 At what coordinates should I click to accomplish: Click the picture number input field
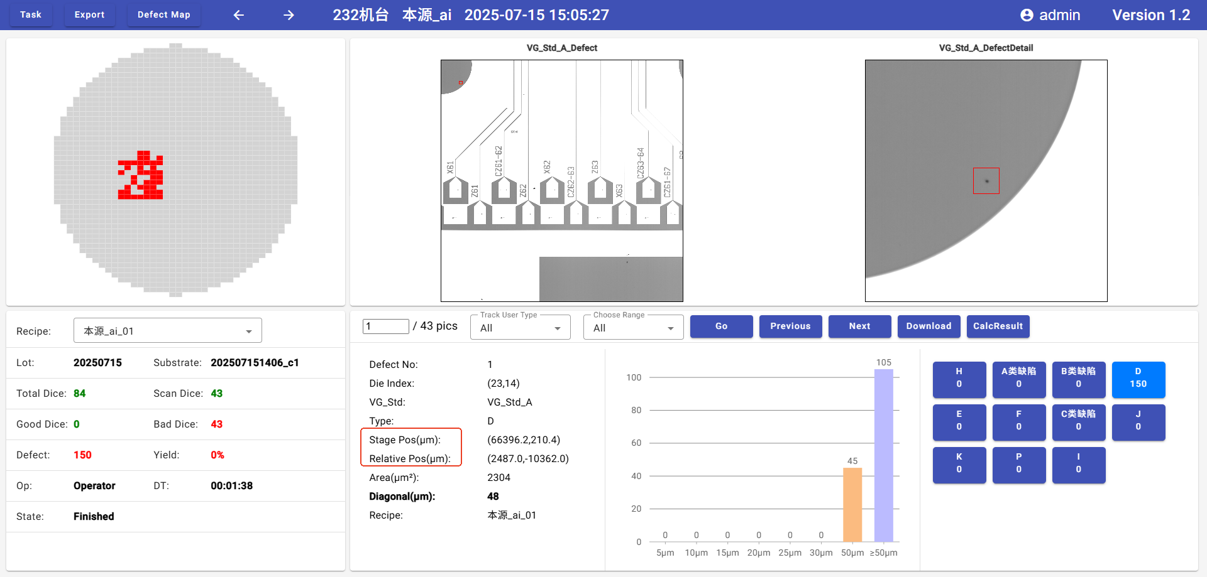click(385, 326)
